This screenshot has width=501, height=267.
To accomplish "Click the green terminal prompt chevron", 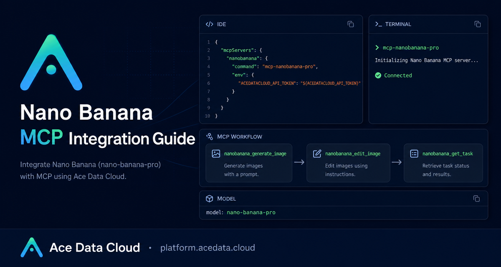I will click(377, 48).
